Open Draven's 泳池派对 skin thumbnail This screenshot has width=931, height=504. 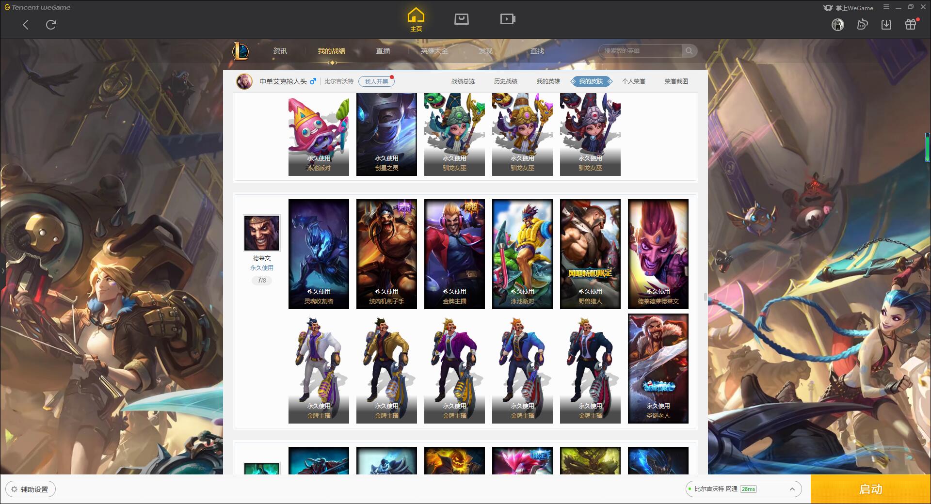(522, 254)
